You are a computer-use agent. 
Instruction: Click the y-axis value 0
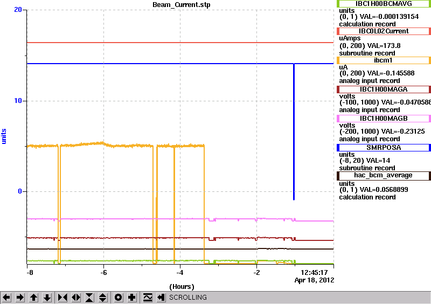(20, 191)
